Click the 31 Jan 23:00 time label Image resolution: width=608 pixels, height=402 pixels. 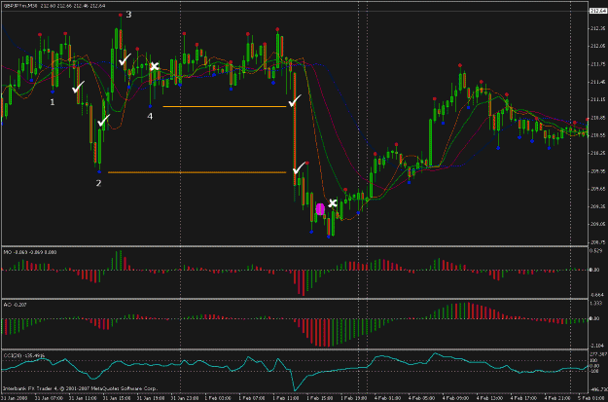tap(183, 398)
